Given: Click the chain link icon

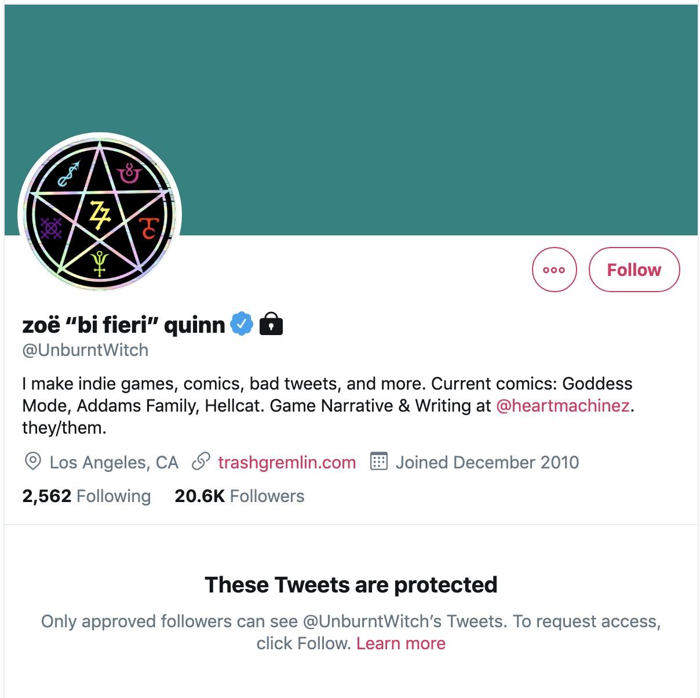Looking at the screenshot, I should click(200, 462).
